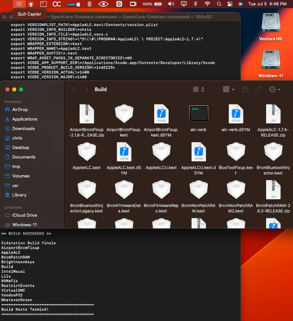Click 'WhateverGreen' line in Terminal output
Screen dimensions: 293x321
click(17, 300)
